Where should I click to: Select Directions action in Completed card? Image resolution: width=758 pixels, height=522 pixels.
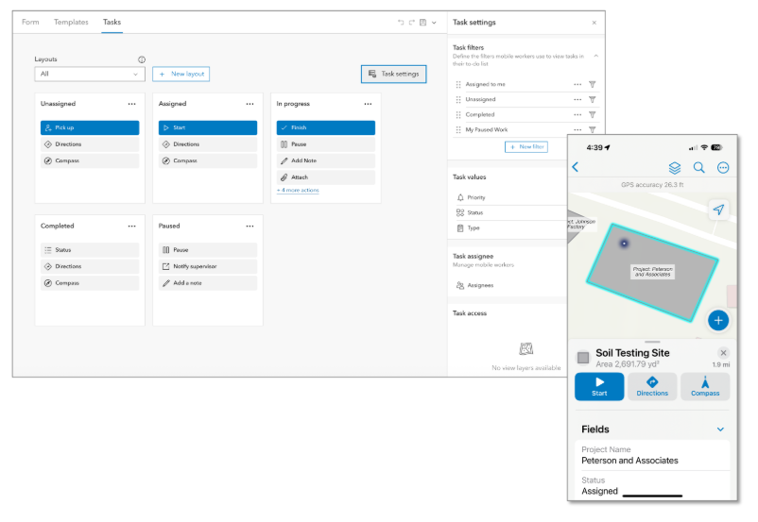click(x=90, y=266)
